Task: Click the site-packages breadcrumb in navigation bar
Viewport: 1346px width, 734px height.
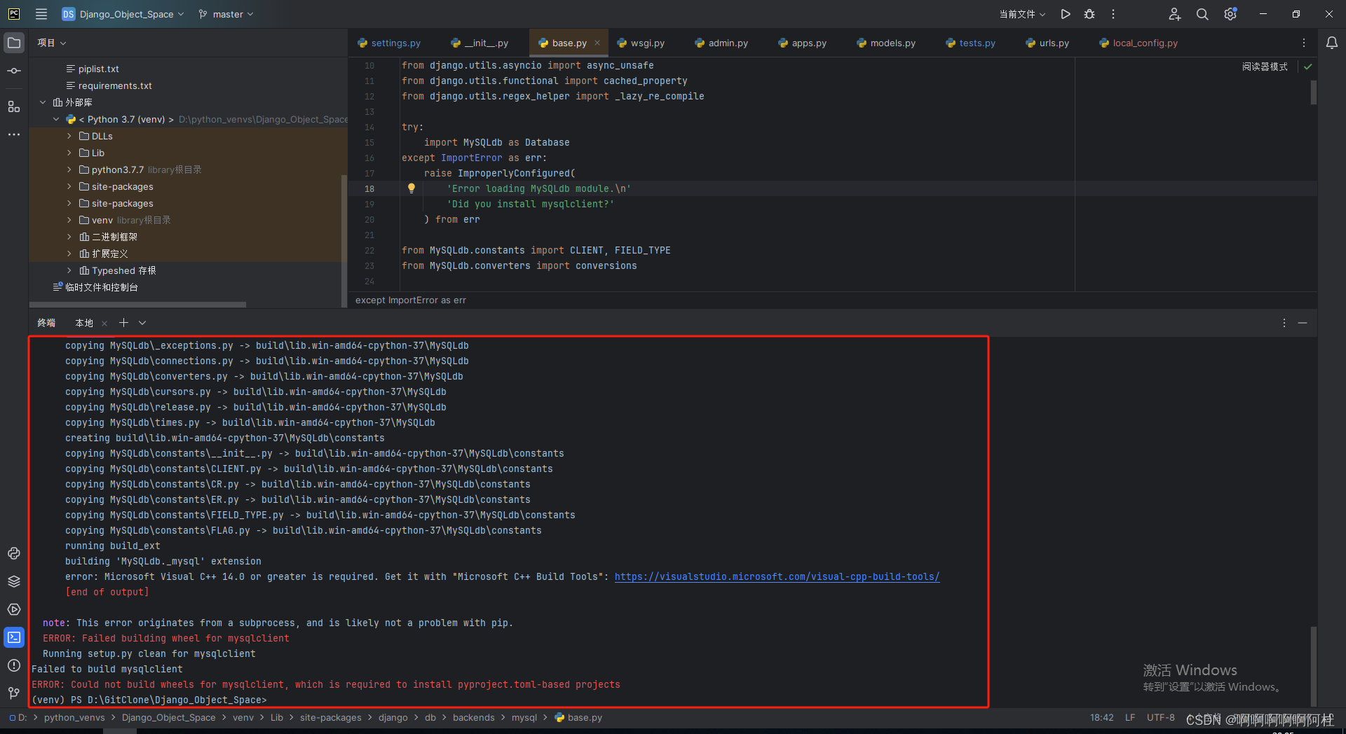Action: pos(331,717)
